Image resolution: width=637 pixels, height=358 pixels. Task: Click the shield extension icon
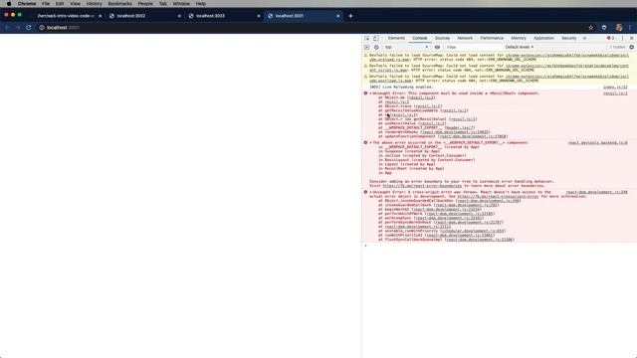click(604, 28)
